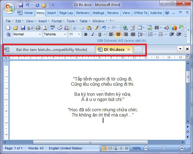Click the Cut scissors icon
The height and width of the screenshot is (154, 193).
(x=74, y=28)
